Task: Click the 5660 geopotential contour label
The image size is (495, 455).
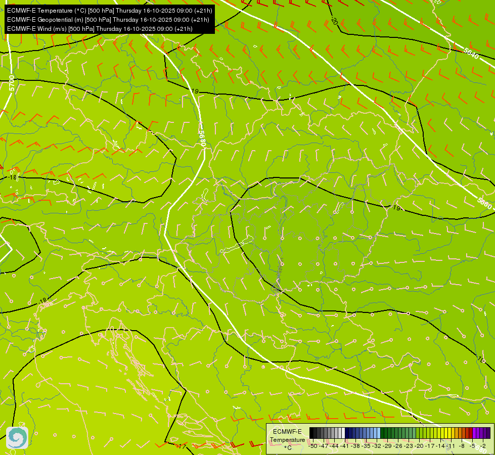Action: click(x=484, y=203)
